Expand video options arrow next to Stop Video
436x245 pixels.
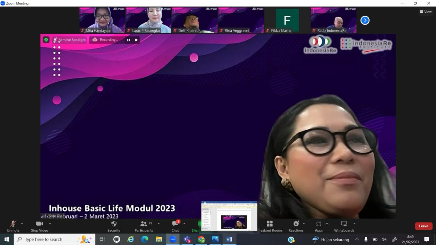pyautogui.click(x=50, y=224)
